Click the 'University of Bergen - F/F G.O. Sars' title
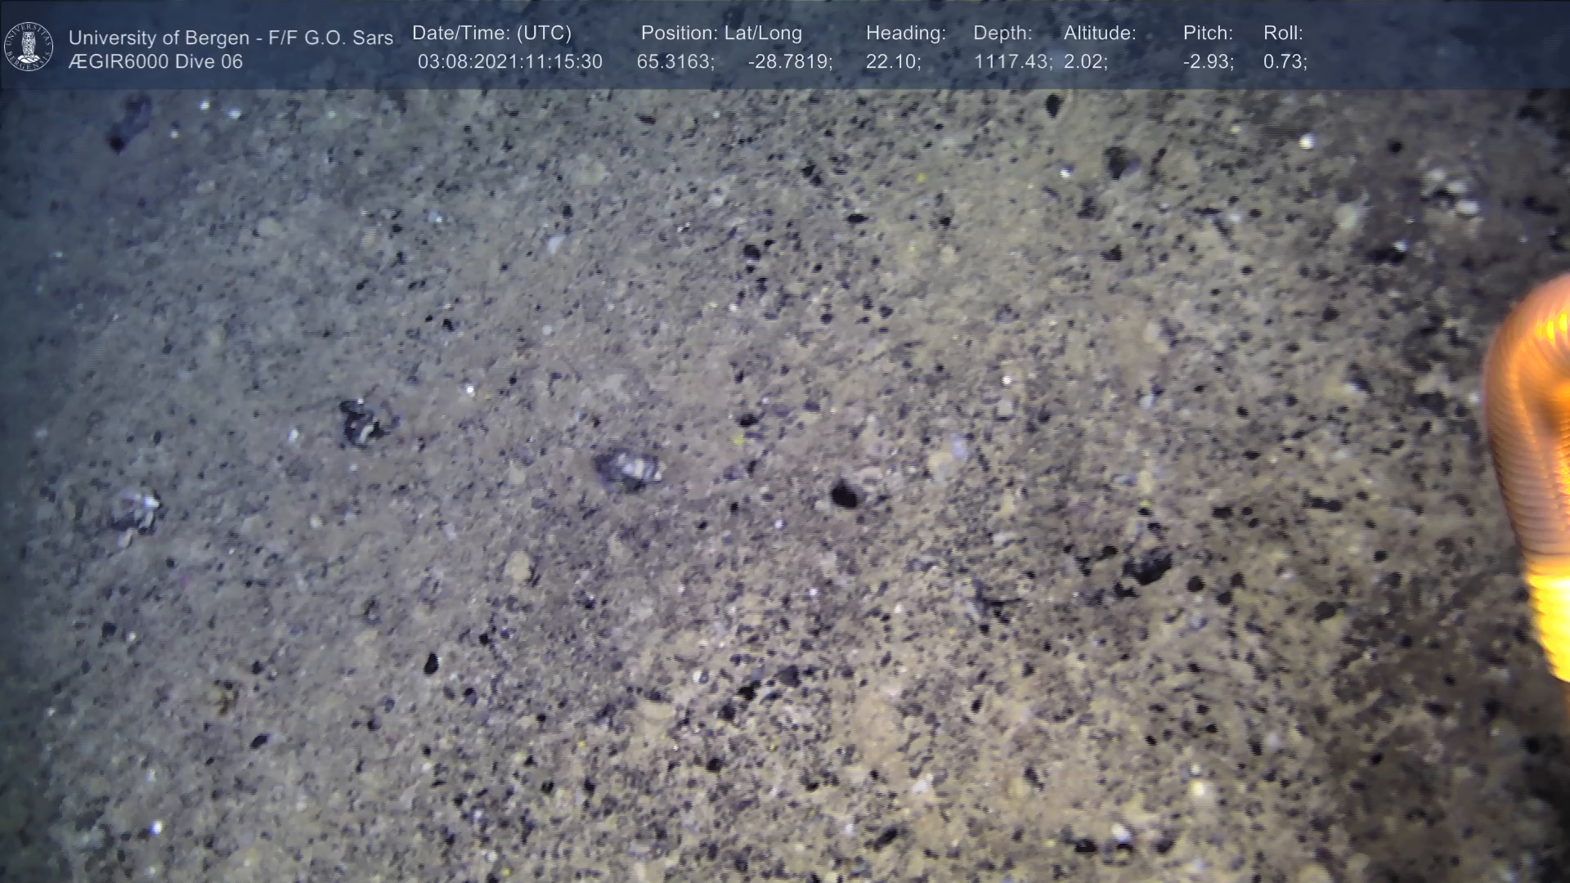1570x883 pixels. pos(231,38)
